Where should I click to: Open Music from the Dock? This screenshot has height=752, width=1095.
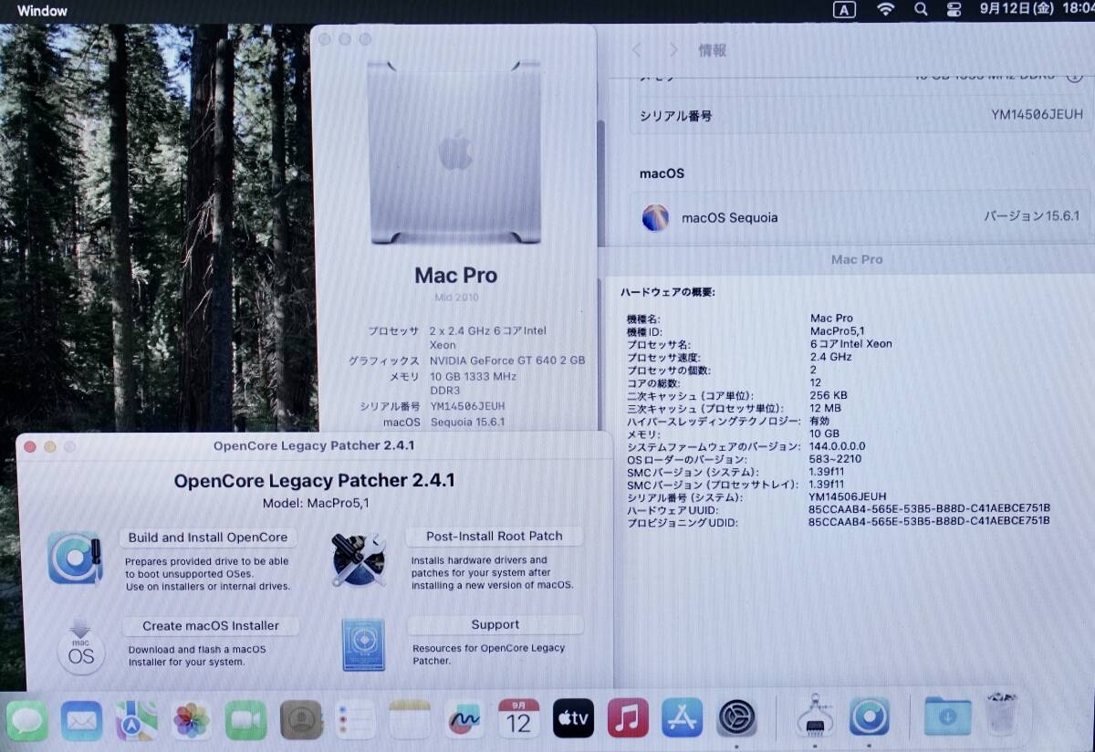626,721
